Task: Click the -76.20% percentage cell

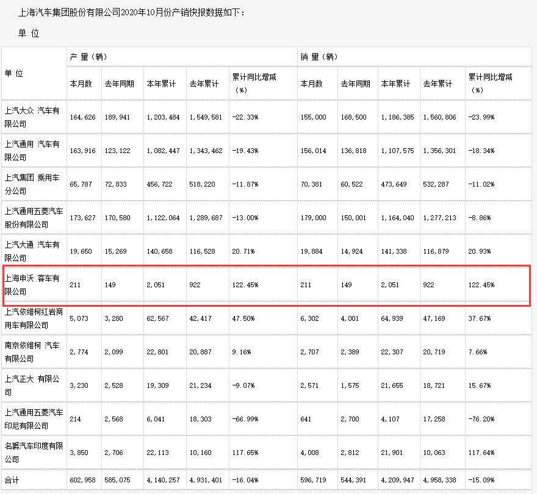Action: [481, 419]
